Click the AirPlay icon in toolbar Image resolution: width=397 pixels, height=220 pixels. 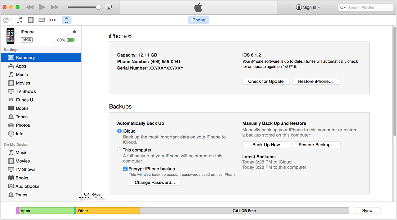pos(109,7)
